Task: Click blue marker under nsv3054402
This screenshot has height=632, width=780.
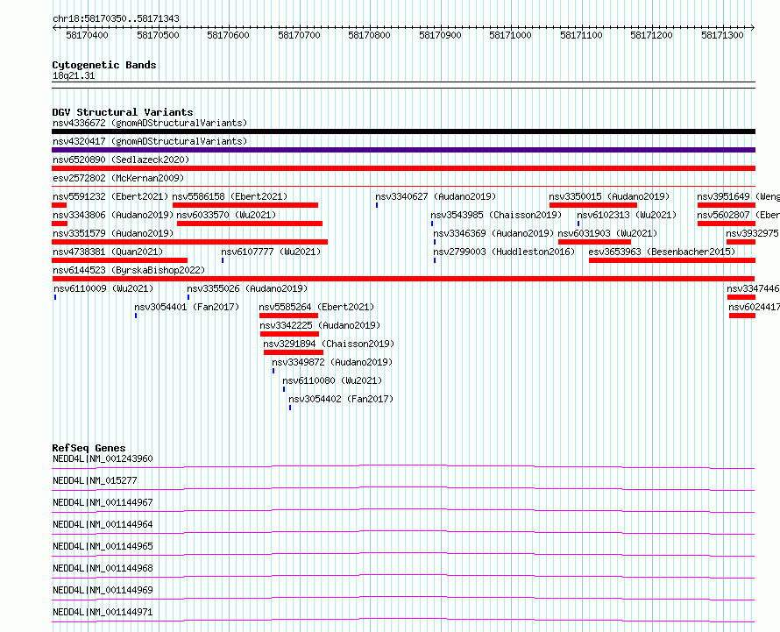Action: pos(290,408)
